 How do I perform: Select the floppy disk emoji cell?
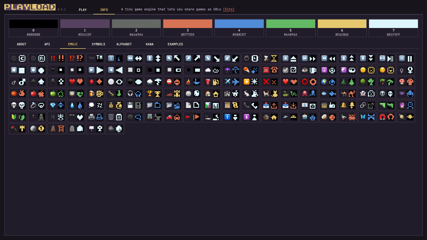coord(134,105)
